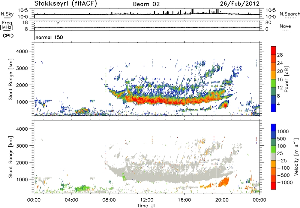This screenshot has height=208, width=300.
Task: Click the 3000 tick of the velocity panel
Action: 22,146
